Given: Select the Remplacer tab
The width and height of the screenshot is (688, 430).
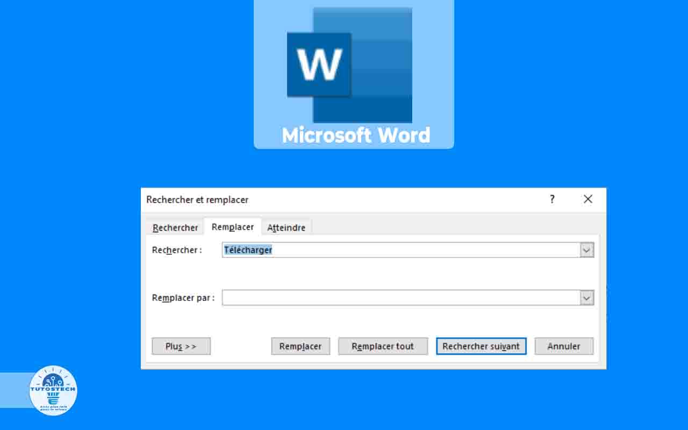Looking at the screenshot, I should click(233, 227).
